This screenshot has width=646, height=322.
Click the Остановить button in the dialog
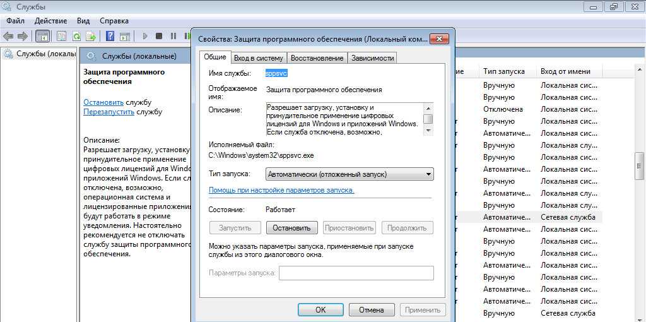click(291, 227)
